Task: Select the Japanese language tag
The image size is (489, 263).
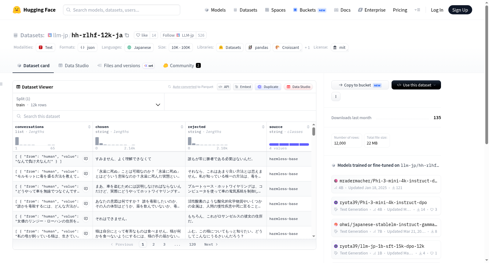Action: click(139, 47)
